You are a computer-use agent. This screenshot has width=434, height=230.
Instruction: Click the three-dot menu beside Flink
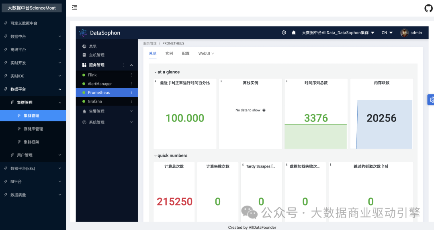[x=131, y=75]
